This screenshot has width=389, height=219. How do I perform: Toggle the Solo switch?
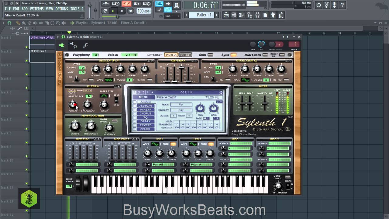210,55
